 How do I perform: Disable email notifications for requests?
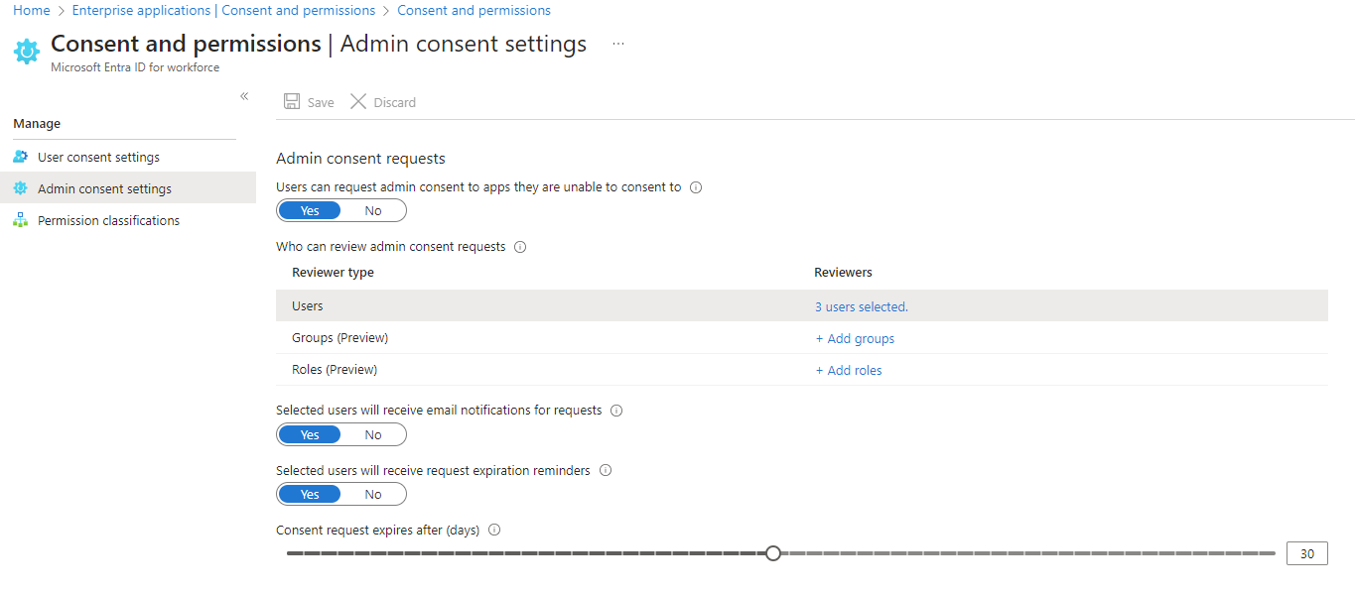[x=373, y=434]
